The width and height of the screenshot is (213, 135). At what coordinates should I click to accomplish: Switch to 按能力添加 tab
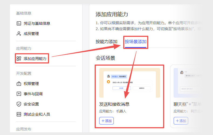(106, 42)
